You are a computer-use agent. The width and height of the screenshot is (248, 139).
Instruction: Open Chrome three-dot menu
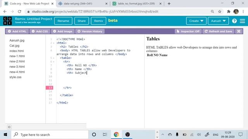243,12
